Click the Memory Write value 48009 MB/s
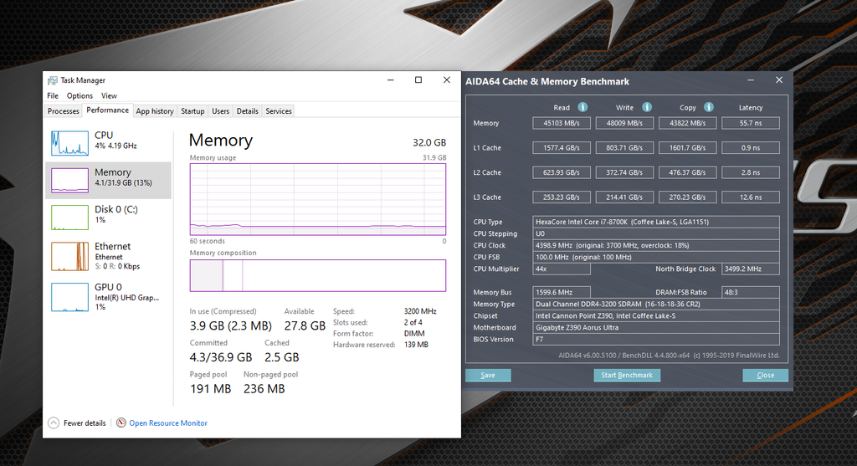857x466 pixels. tap(624, 123)
